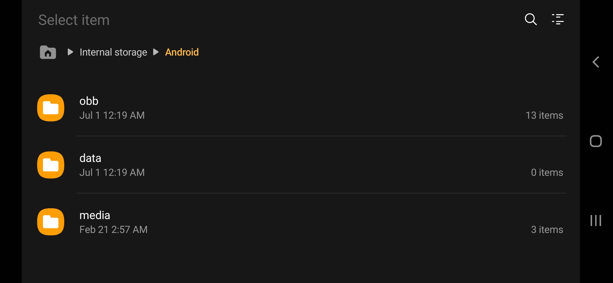The image size is (613, 283).
Task: Navigate to Internal storage via breadcrumb
Action: [x=113, y=52]
